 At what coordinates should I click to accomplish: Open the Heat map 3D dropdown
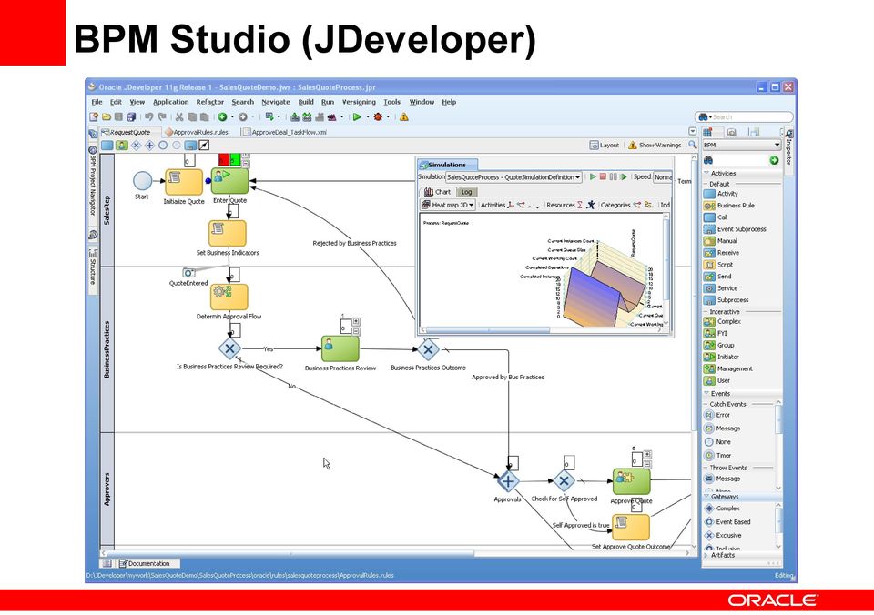point(448,205)
